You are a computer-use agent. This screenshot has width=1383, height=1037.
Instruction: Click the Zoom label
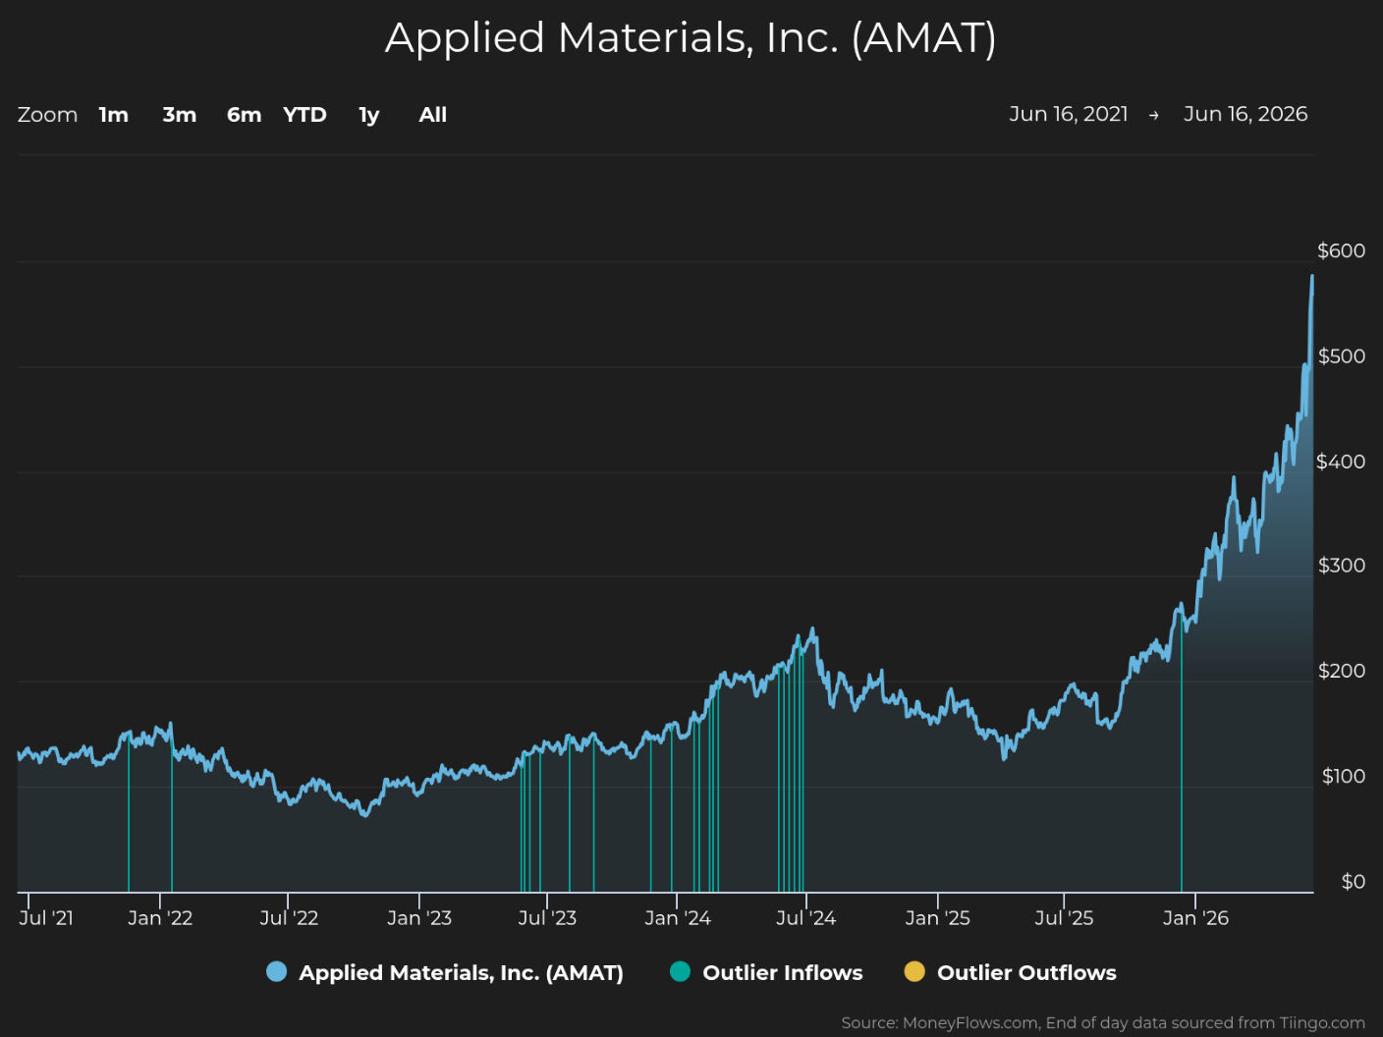47,115
